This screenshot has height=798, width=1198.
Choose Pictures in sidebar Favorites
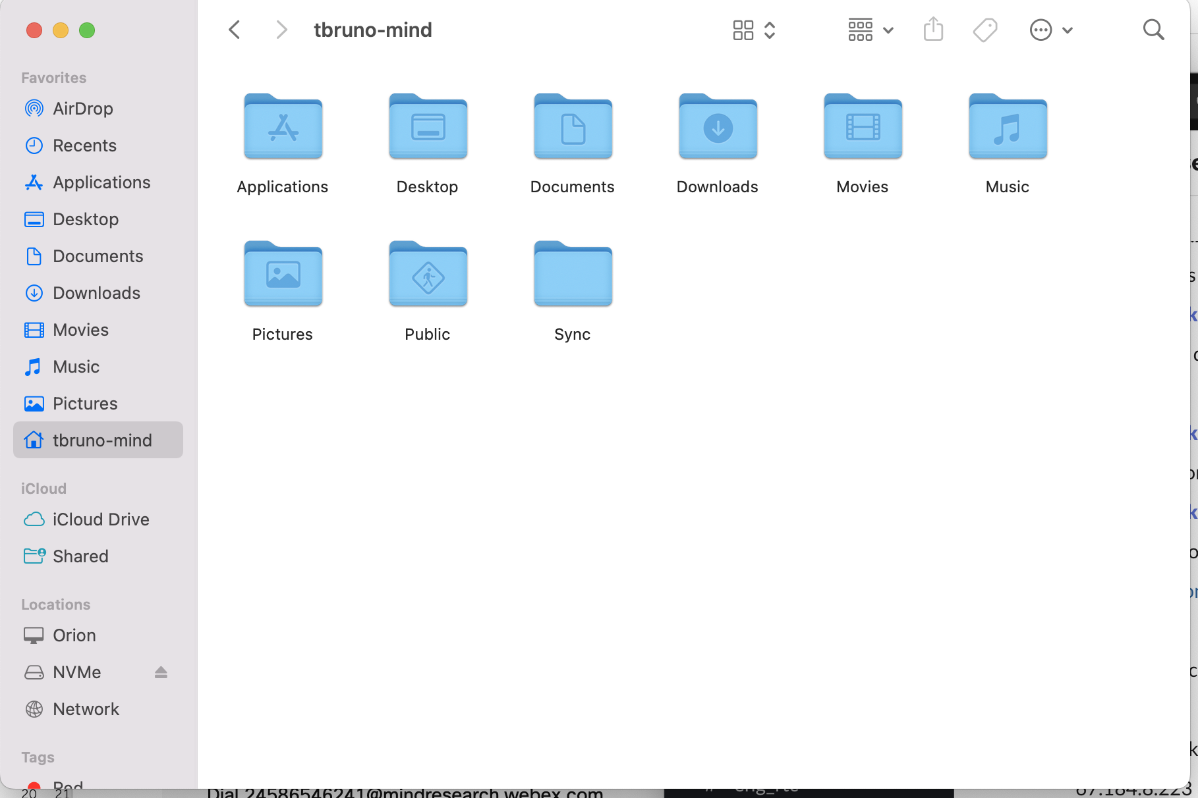pos(98,403)
